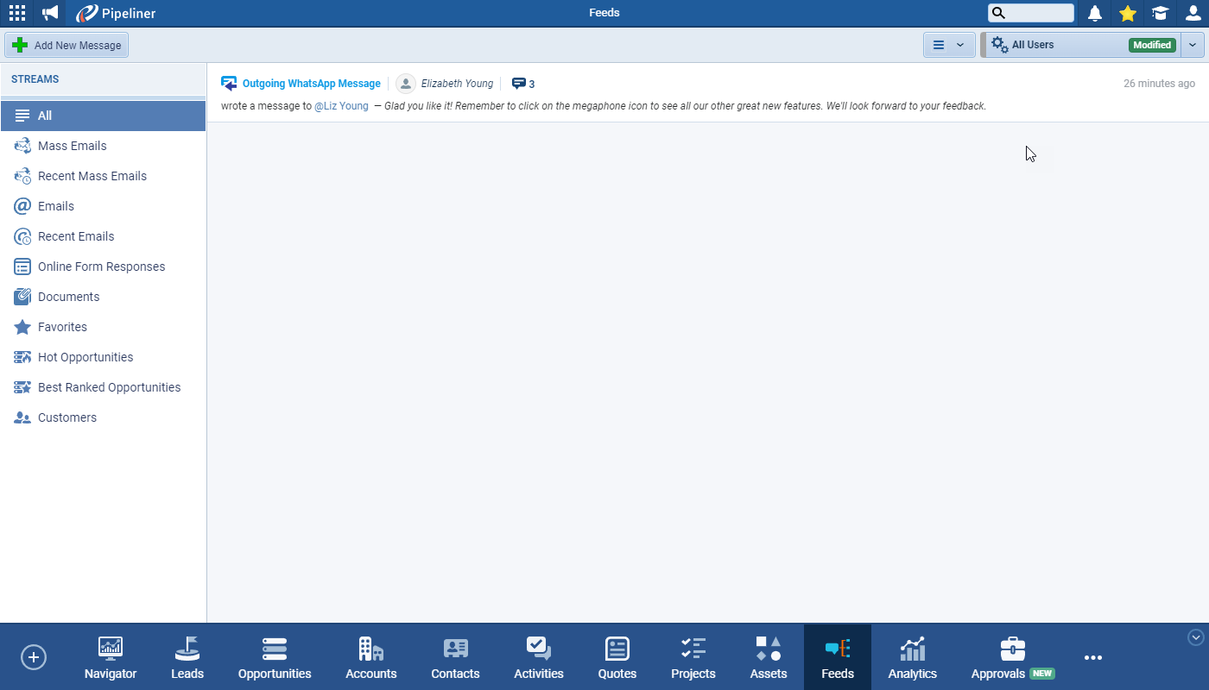1209x690 pixels.
Task: Click the megaphone announcements icon
Action: [51, 13]
